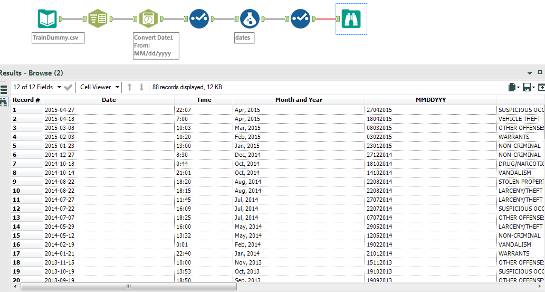
Task: Select cell with time 0:44
Action: (x=204, y=164)
